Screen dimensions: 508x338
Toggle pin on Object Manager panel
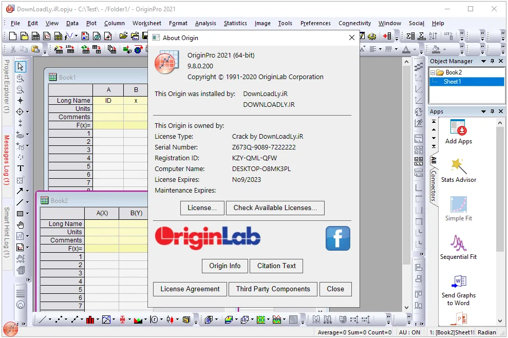tap(492, 61)
